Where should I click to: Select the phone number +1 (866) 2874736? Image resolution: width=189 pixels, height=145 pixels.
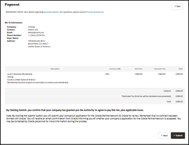[36, 35]
